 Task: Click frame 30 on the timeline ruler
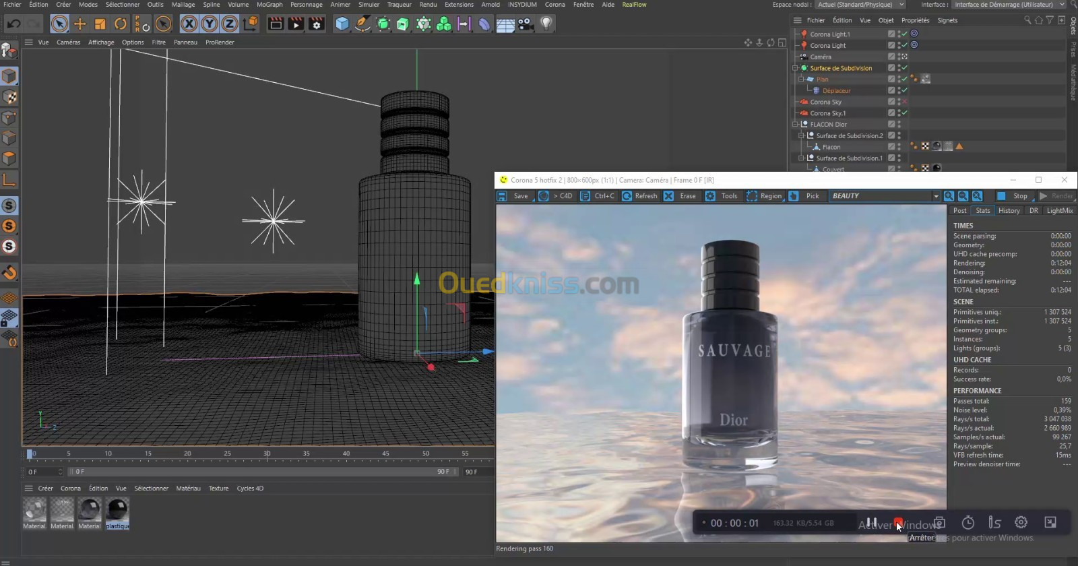pyautogui.click(x=267, y=453)
